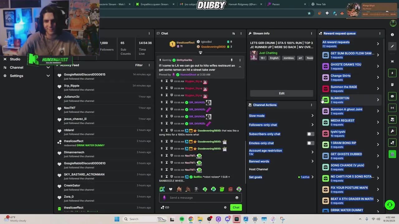Viewport: 399px width, 224px height.
Task: Select the white heart emote
Action: tap(171, 189)
